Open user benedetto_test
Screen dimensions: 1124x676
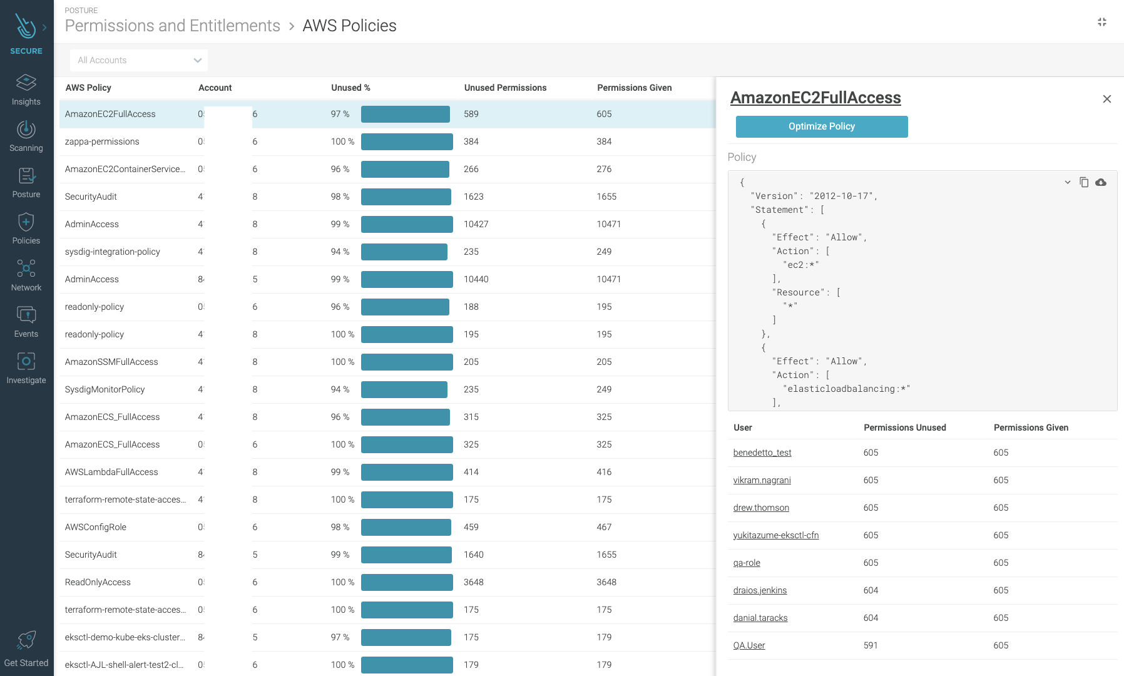(x=762, y=453)
